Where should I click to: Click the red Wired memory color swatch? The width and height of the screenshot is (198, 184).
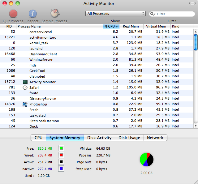point(61,155)
